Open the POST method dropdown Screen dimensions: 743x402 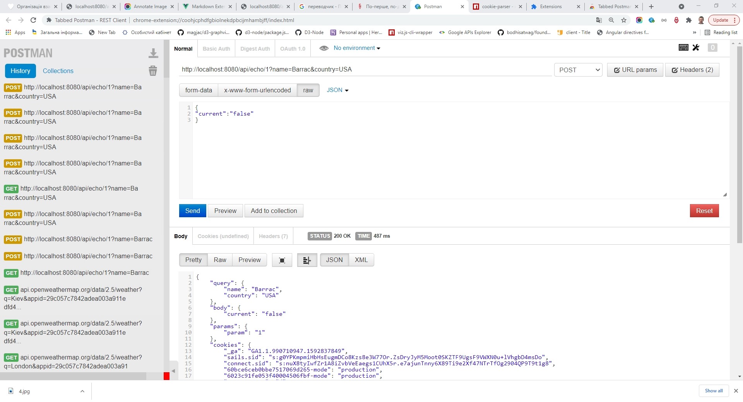[x=578, y=70]
